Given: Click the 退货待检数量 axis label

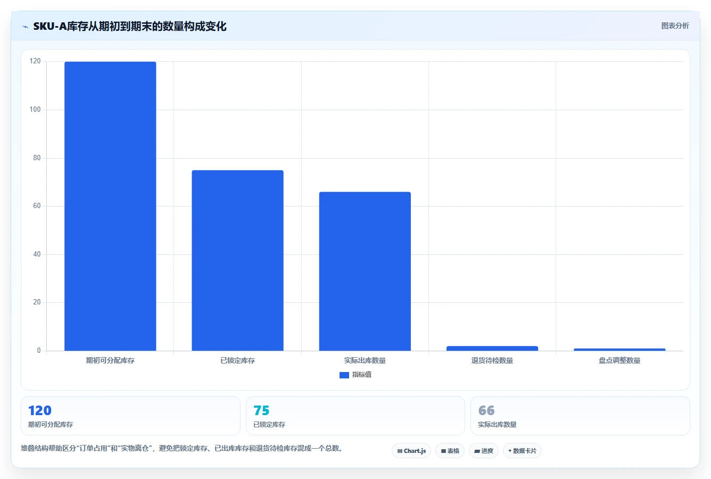Looking at the screenshot, I should click(492, 360).
